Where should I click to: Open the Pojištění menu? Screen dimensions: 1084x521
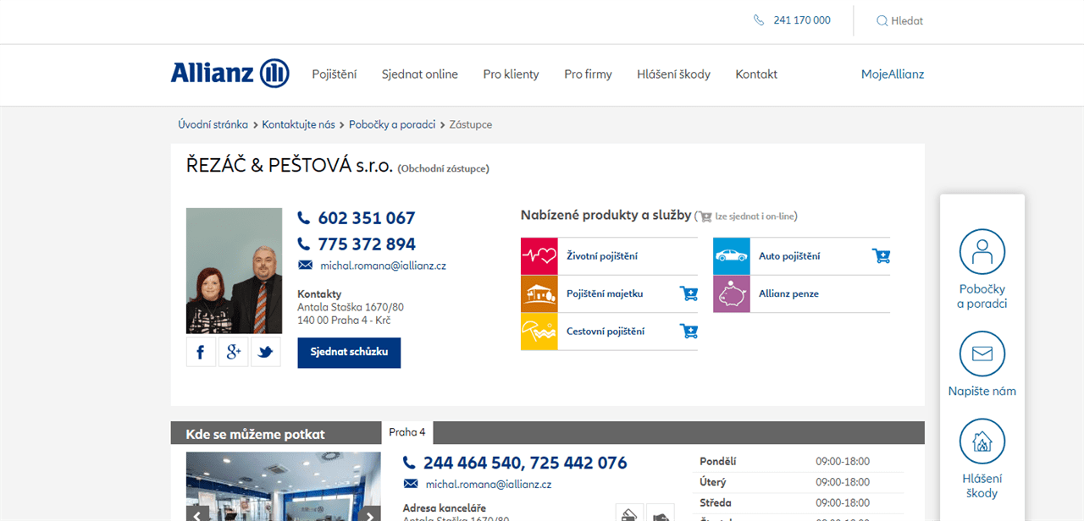(335, 74)
